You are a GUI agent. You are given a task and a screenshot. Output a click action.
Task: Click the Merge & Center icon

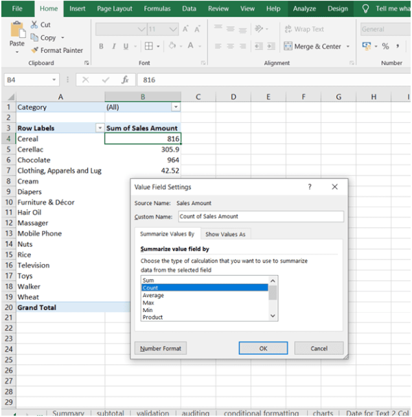point(289,46)
